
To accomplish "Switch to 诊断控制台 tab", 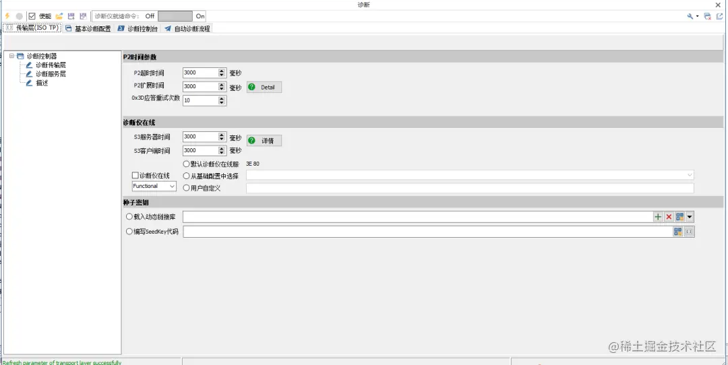I will pos(138,28).
